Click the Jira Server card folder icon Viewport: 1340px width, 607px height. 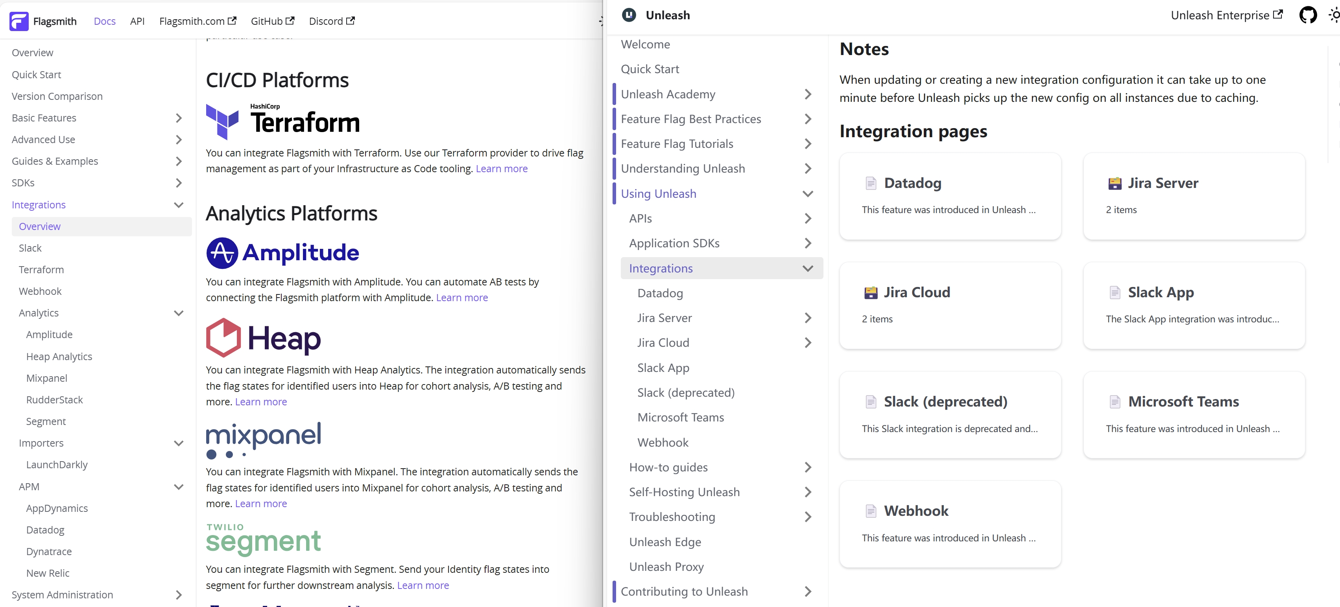[x=1115, y=183]
